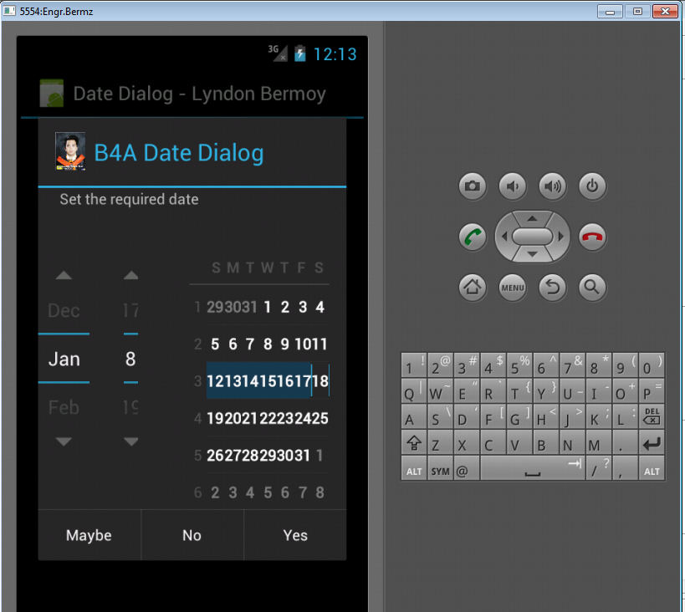The height and width of the screenshot is (612, 685).
Task: Increment month with the up arrow above Dec
Action: 64,275
